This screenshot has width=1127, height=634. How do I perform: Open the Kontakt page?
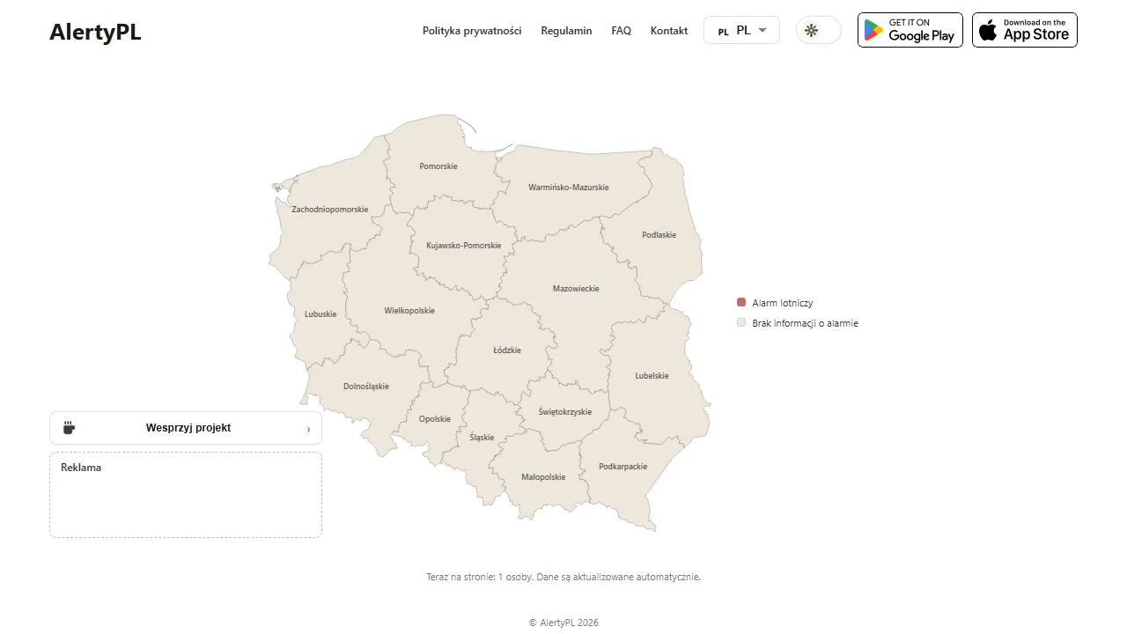[668, 30]
